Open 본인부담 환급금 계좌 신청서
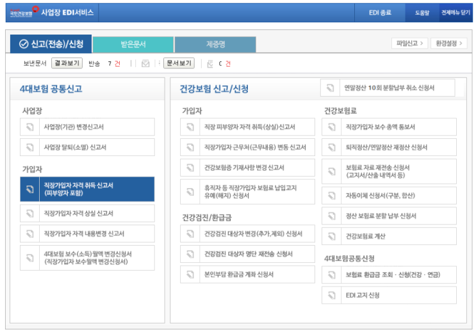The image size is (476, 332). pos(247,274)
